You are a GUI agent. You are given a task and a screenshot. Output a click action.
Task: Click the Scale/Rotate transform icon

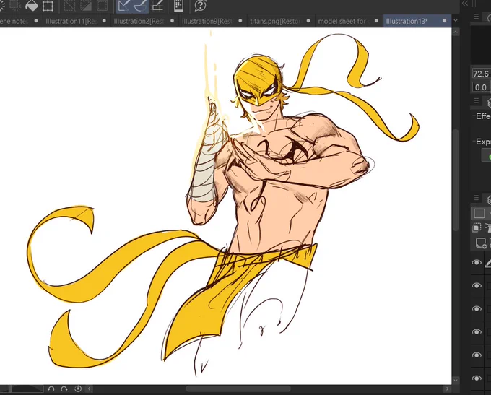[x=48, y=5]
